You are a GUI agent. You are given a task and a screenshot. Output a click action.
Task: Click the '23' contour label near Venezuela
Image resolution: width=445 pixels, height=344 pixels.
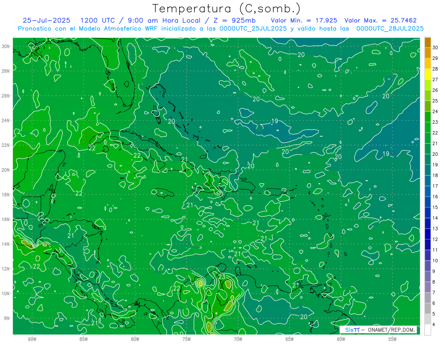click(222, 277)
